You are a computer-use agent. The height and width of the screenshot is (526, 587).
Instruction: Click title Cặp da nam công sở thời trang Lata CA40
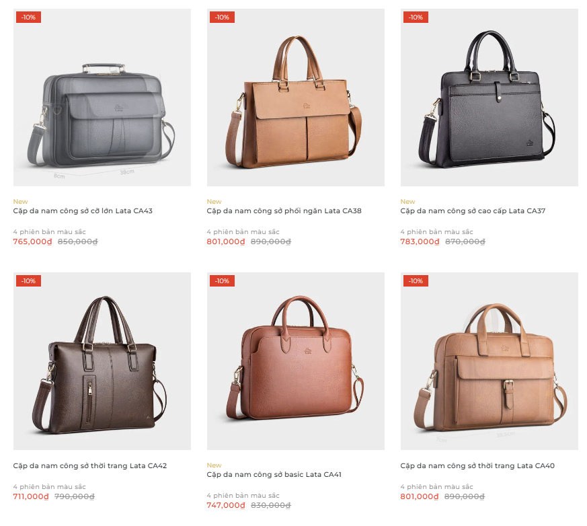pos(477,465)
